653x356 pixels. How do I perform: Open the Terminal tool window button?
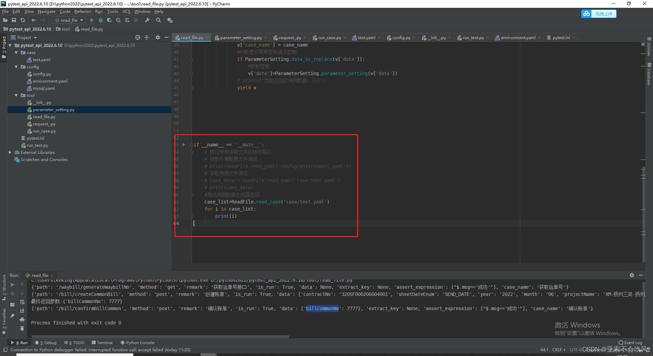102,343
